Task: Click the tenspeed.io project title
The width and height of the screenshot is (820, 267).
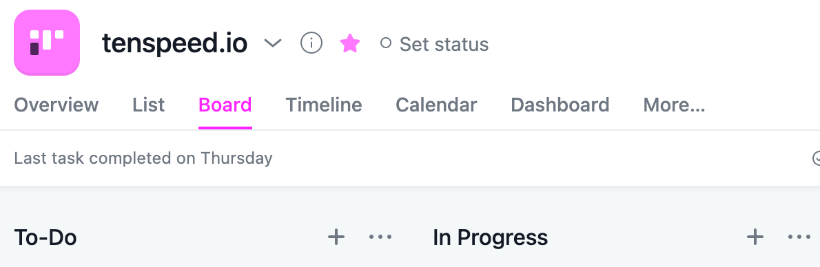Action: pyautogui.click(x=174, y=43)
